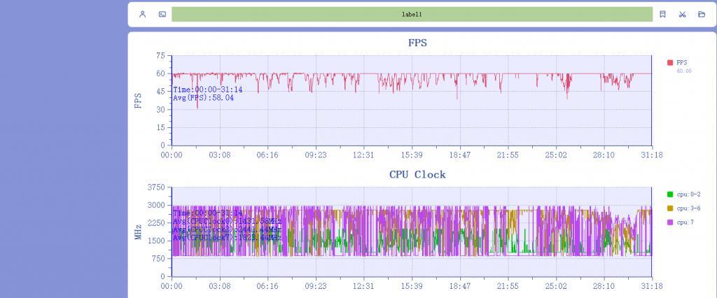Open the folder icon in top bar

click(x=702, y=14)
